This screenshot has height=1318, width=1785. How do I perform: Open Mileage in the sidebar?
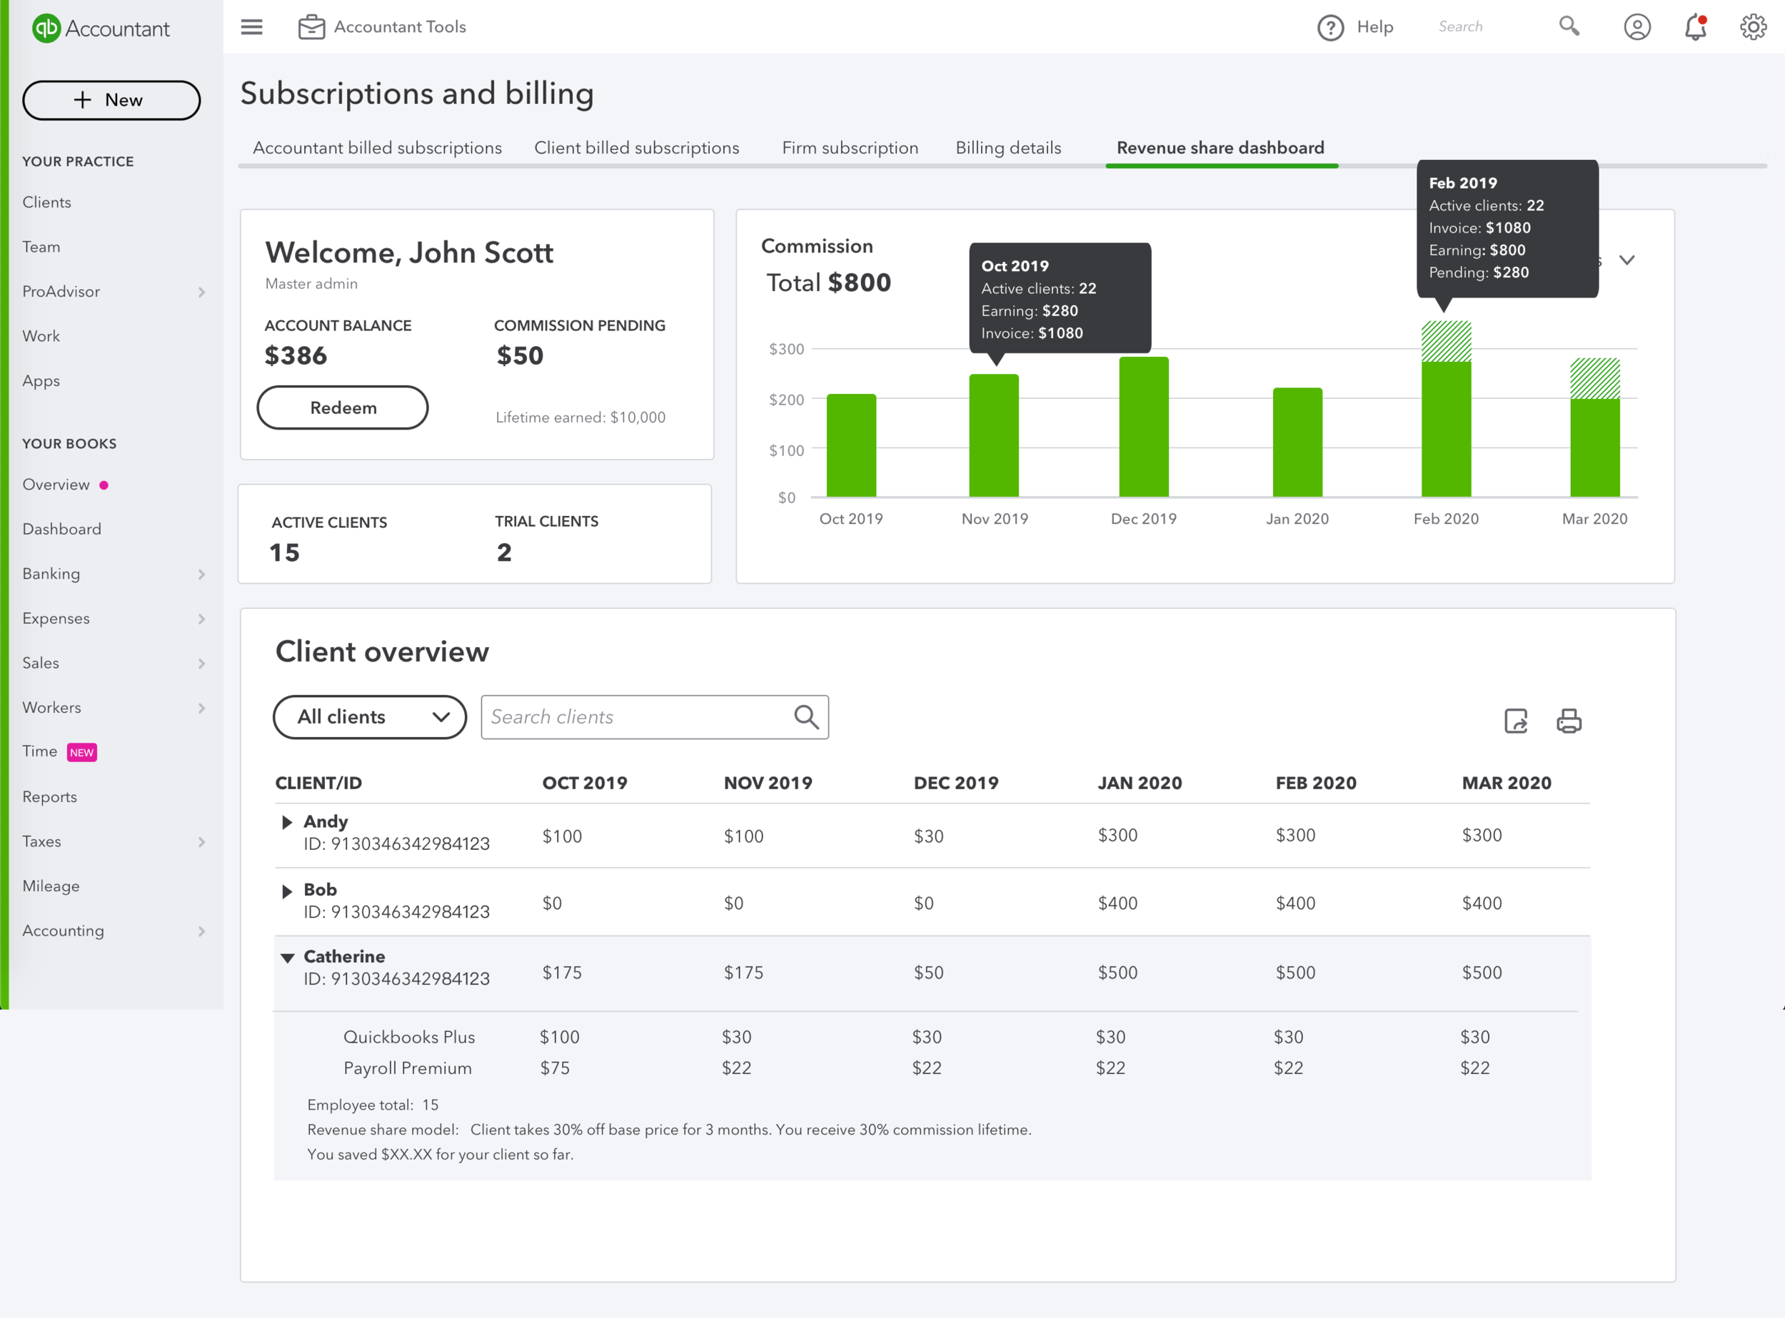(x=50, y=886)
